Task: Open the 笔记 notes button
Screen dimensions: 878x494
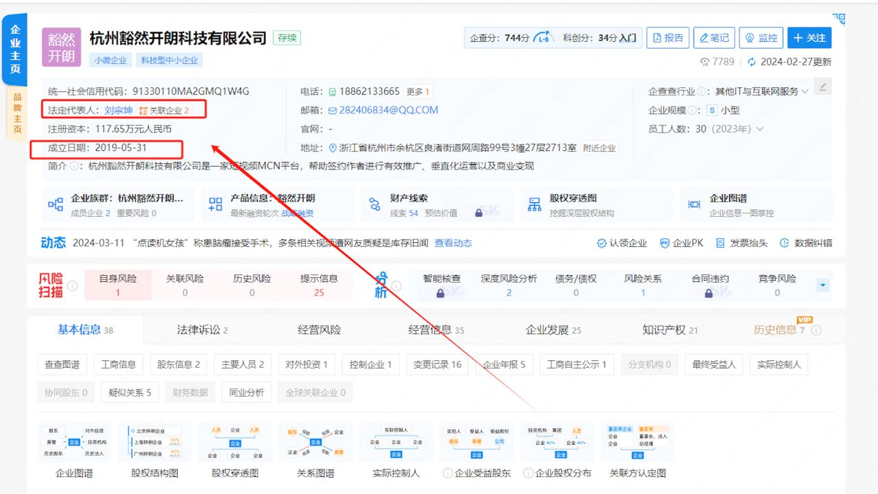Action: coord(714,38)
